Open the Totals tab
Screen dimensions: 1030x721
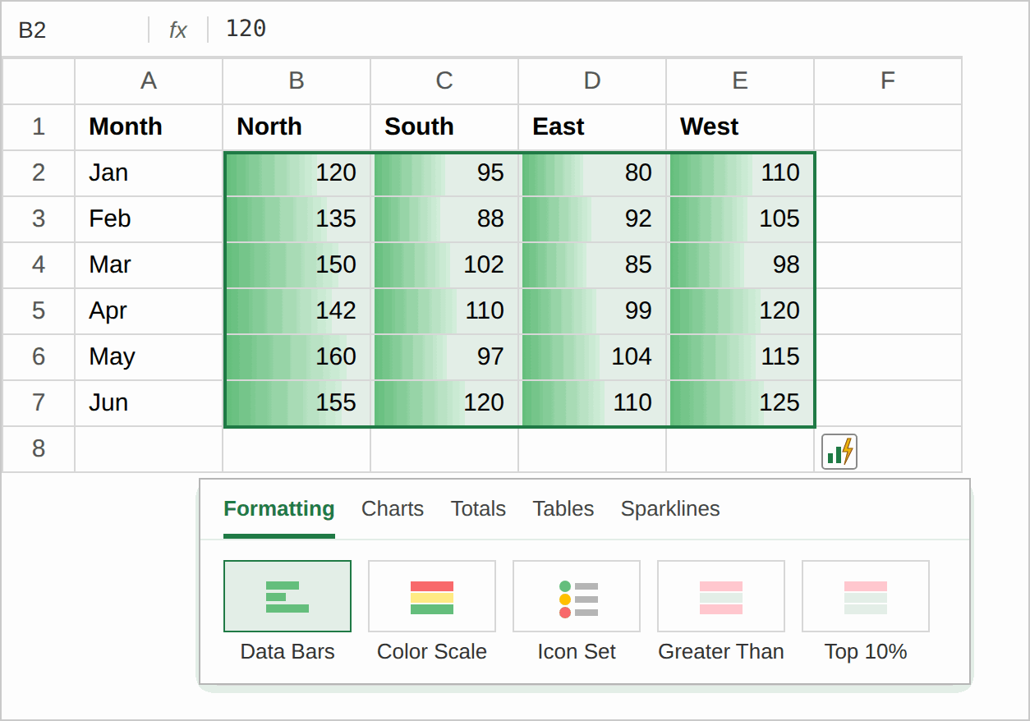478,509
